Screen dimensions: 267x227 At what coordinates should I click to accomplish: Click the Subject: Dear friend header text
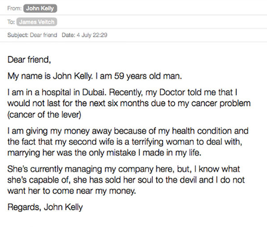pos(32,35)
